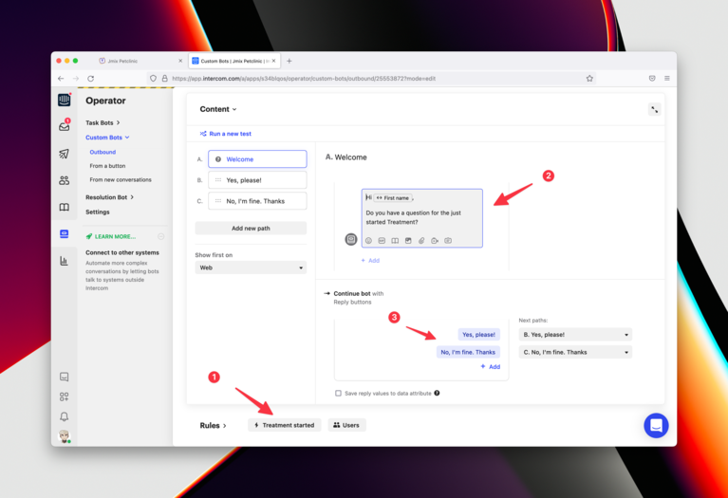Toggle full-screen with the expand arrows icon
This screenshot has height=498, width=728.
(x=654, y=109)
